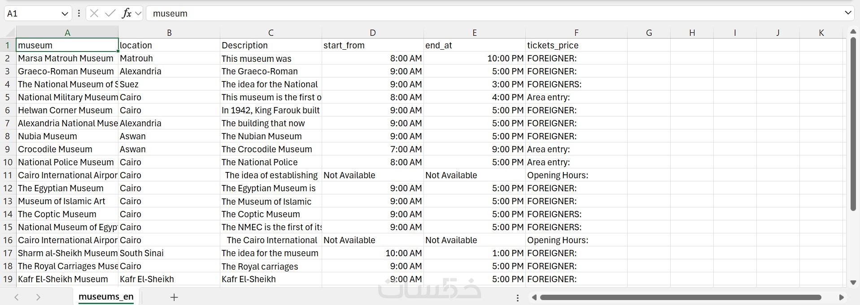Select the museums_en sheet tab
This screenshot has width=860, height=305.
pos(106,296)
